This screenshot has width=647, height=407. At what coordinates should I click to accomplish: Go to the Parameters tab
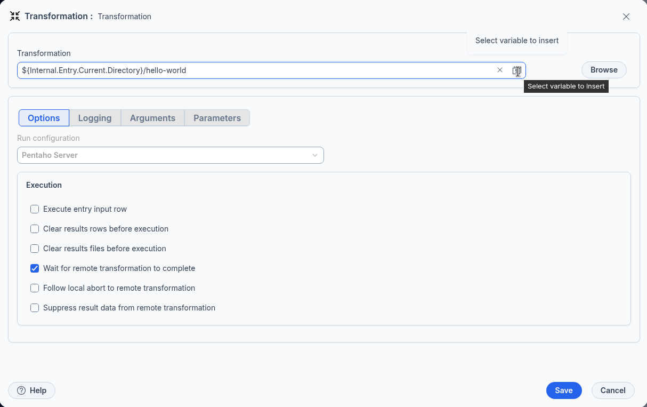(217, 118)
